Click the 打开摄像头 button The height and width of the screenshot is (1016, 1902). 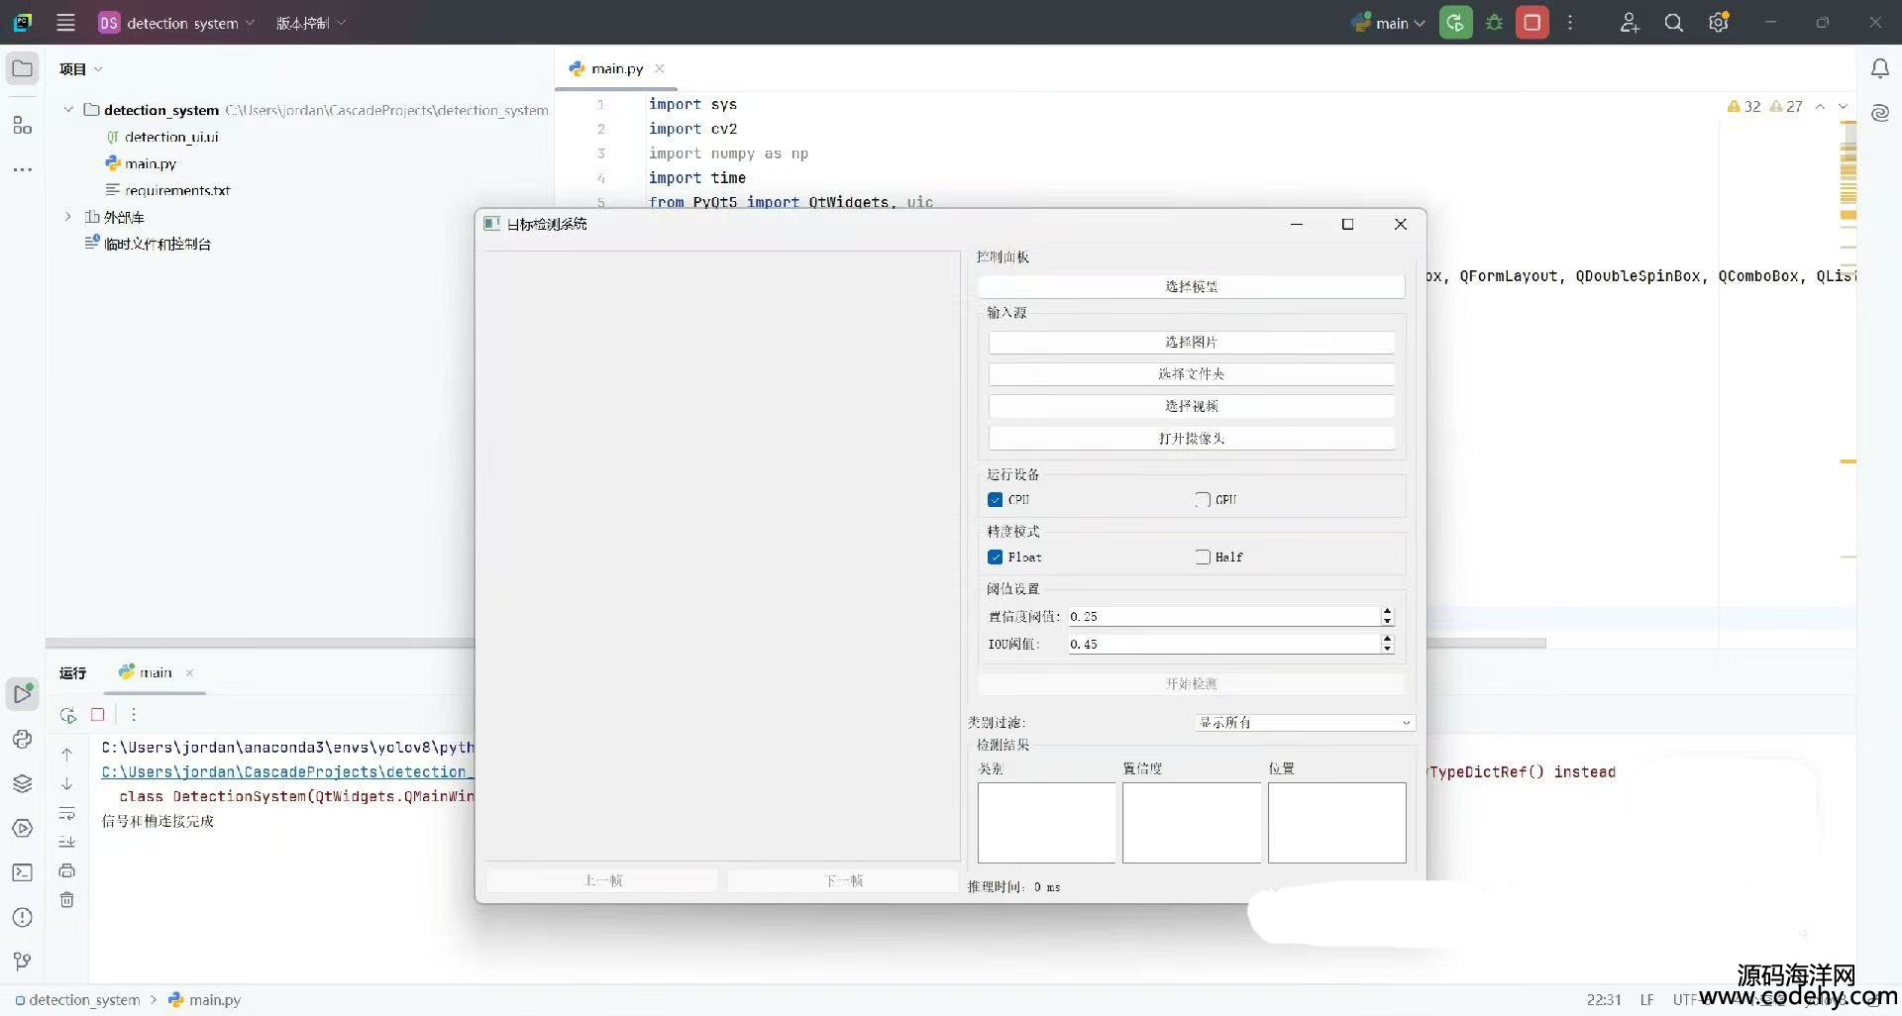(1191, 438)
